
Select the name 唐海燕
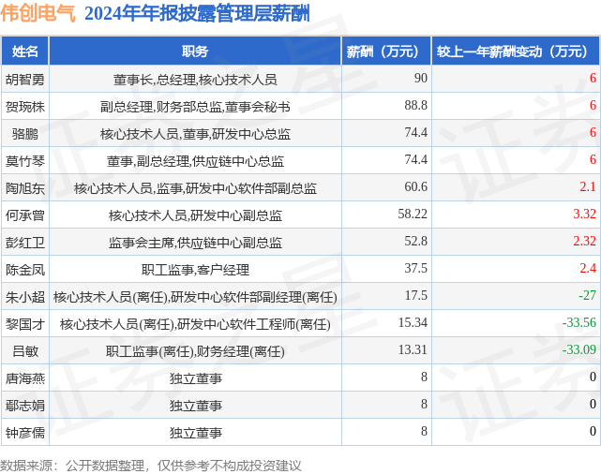(x=25, y=378)
